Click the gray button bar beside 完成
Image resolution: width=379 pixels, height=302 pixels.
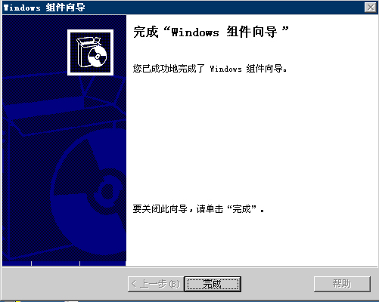278,284
